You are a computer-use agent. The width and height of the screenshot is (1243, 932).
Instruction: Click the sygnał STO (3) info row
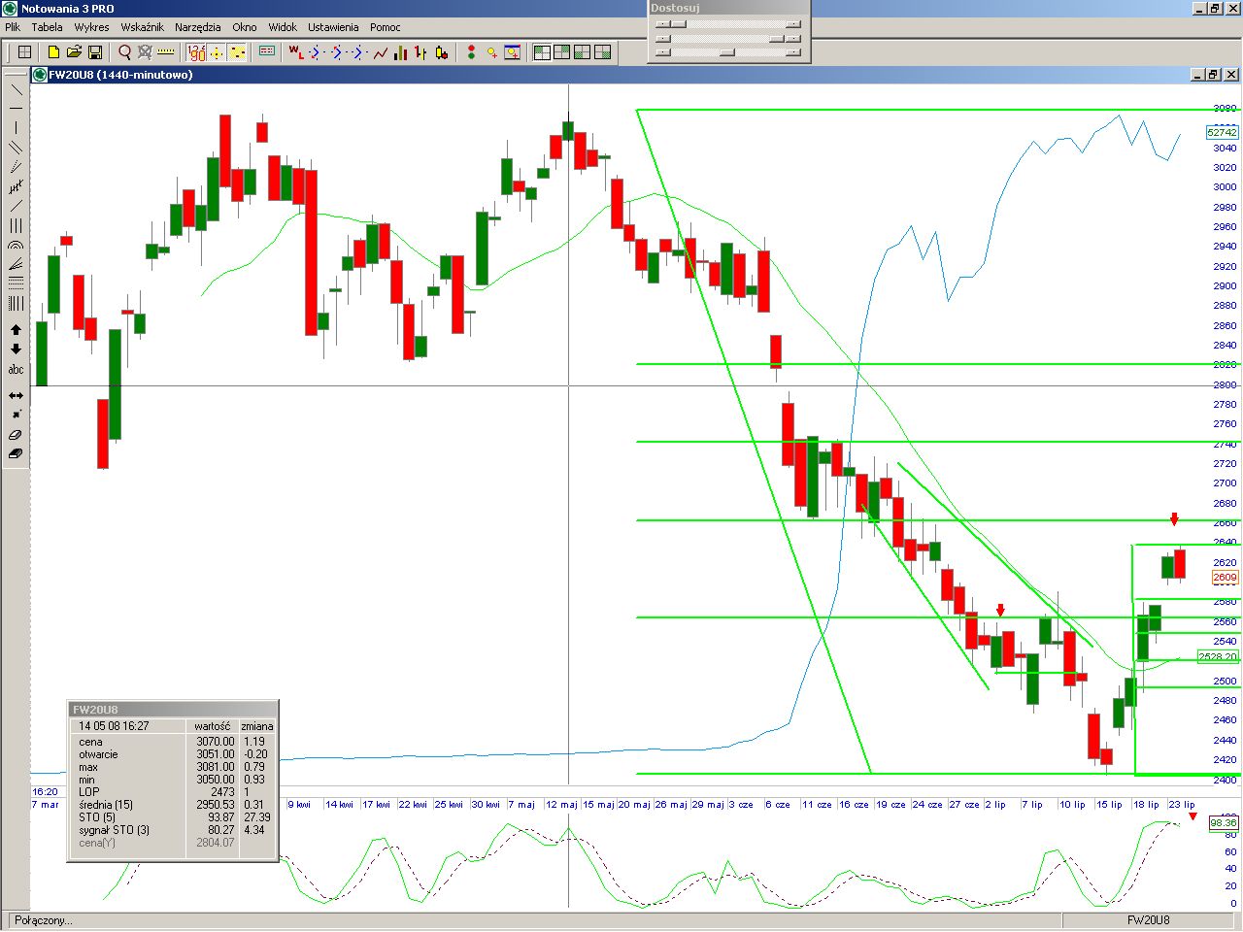click(173, 830)
